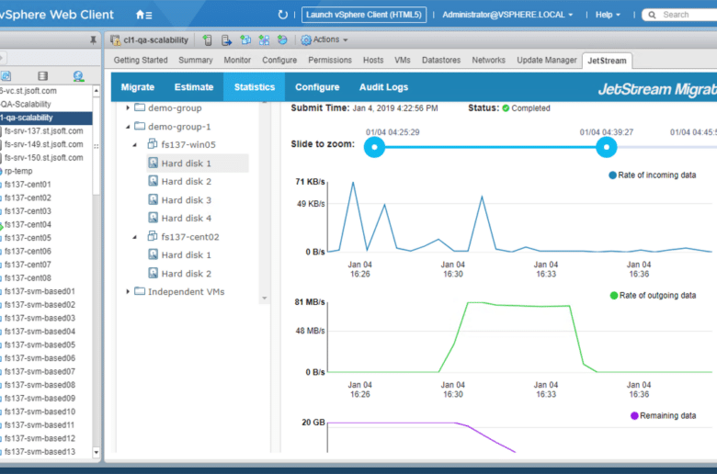
Task: Expand the Independent VMs folder
Action: [128, 291]
